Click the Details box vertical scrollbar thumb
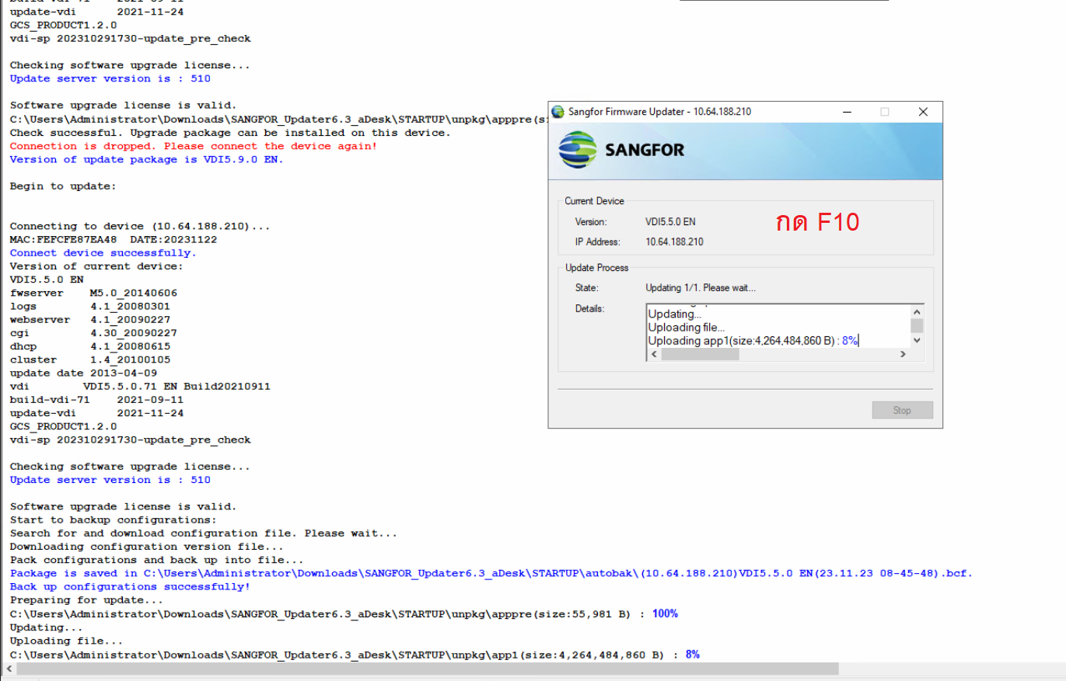 click(917, 326)
